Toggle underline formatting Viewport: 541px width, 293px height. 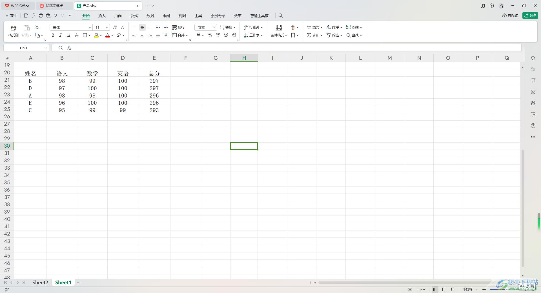pyautogui.click(x=68, y=35)
